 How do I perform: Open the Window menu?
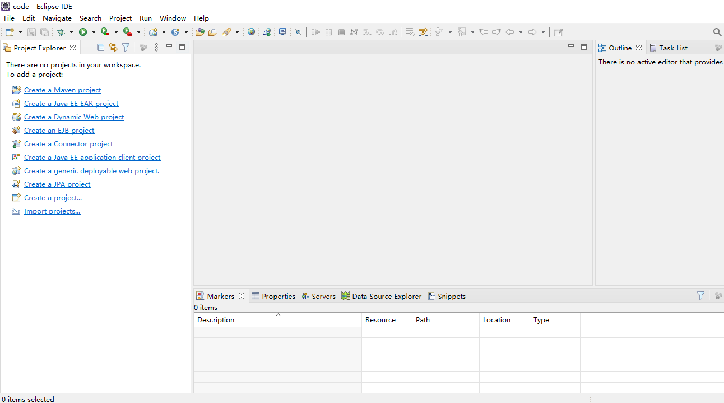[173, 18]
